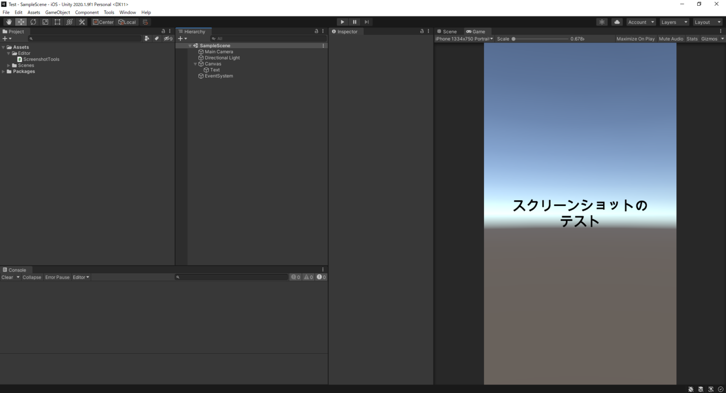This screenshot has width=726, height=393.
Task: Select the Hand tool
Action: pyautogui.click(x=9, y=22)
